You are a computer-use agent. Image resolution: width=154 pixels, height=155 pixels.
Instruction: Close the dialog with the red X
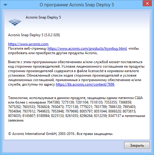coord(147,3)
